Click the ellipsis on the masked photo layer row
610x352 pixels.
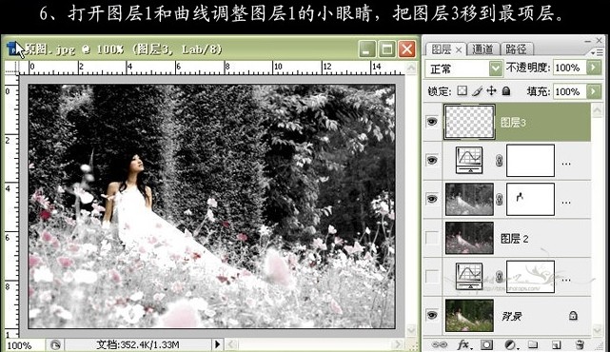[566, 203]
